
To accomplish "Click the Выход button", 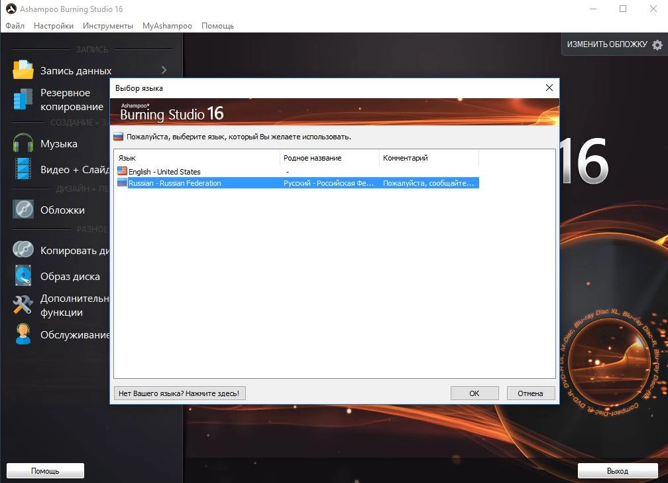I will [618, 470].
